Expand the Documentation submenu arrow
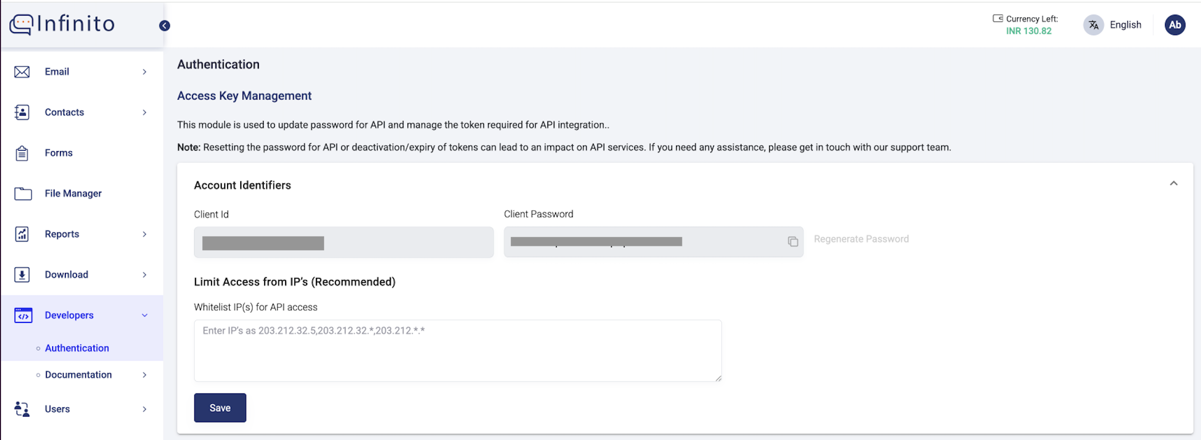This screenshot has width=1201, height=440. (145, 375)
